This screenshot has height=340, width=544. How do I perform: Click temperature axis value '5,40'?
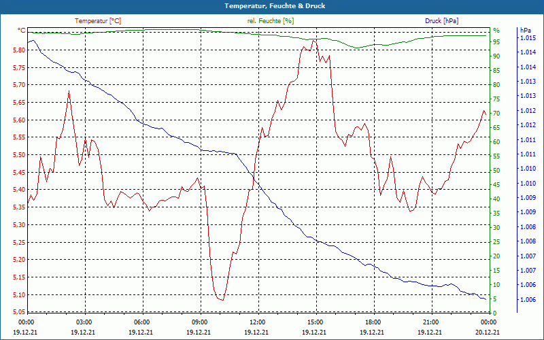coord(19,190)
